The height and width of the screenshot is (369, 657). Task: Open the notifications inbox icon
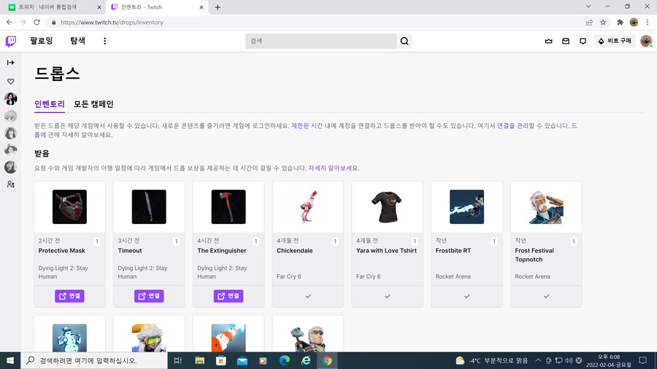coord(565,42)
